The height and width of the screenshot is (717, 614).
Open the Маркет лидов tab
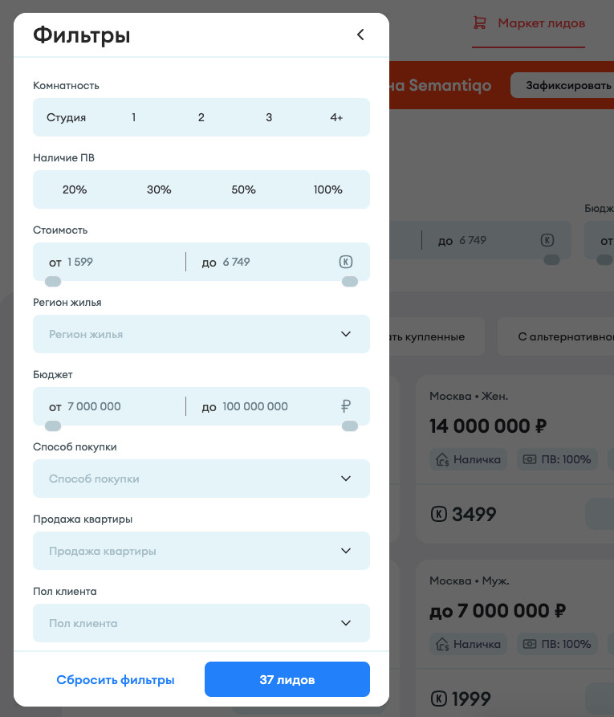541,22
